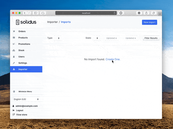Open the Orders menu item
This screenshot has height=129, width=173.
point(26,31)
